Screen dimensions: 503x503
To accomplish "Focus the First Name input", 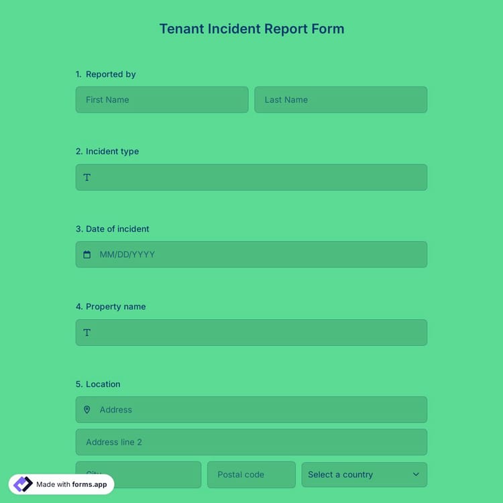I will (x=162, y=100).
